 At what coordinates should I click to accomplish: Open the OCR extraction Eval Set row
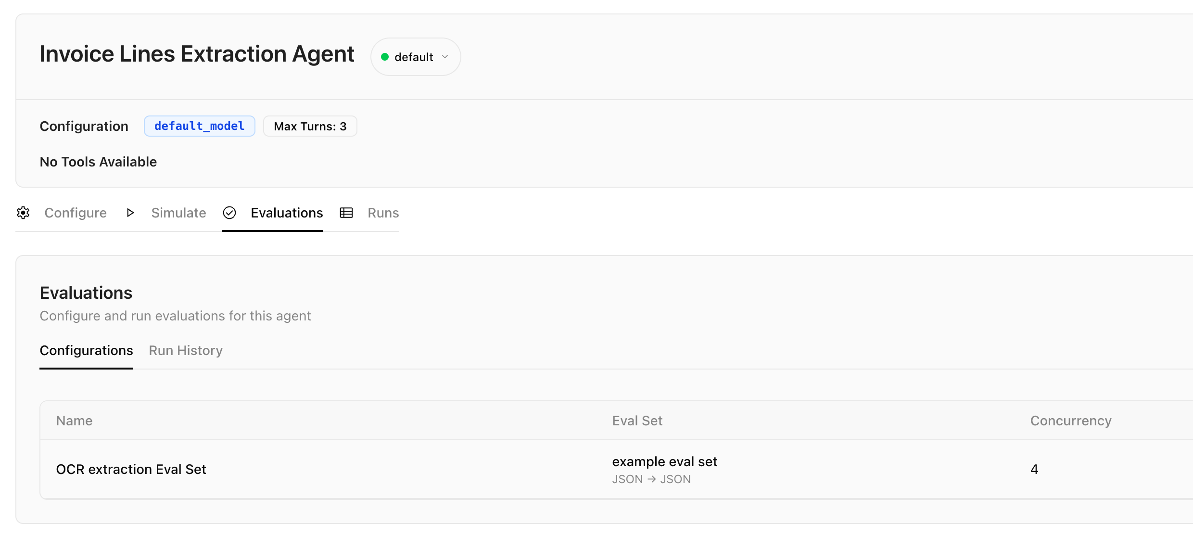(131, 469)
